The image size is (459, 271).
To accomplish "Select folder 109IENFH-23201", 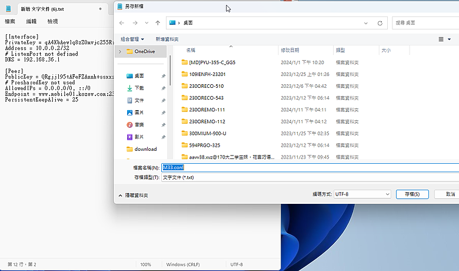I will point(207,74).
